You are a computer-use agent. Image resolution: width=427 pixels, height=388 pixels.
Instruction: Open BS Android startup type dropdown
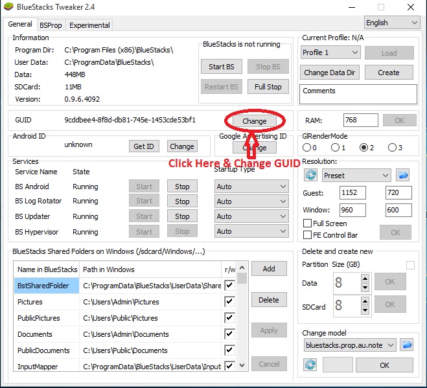click(251, 187)
